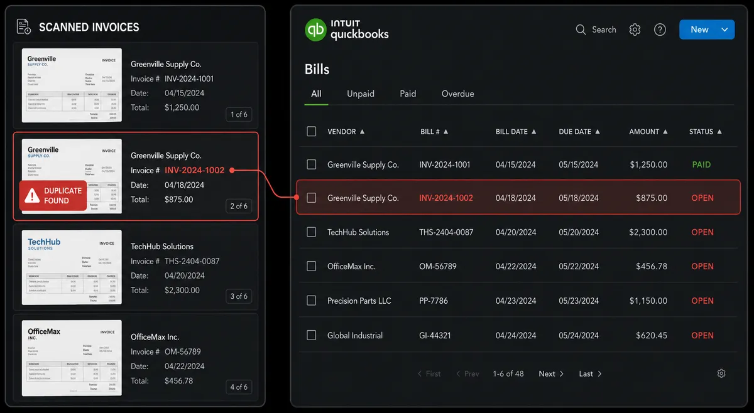Image resolution: width=754 pixels, height=413 pixels.
Task: Check the Precision Parts LLC bill checkbox
Action: [311, 301]
